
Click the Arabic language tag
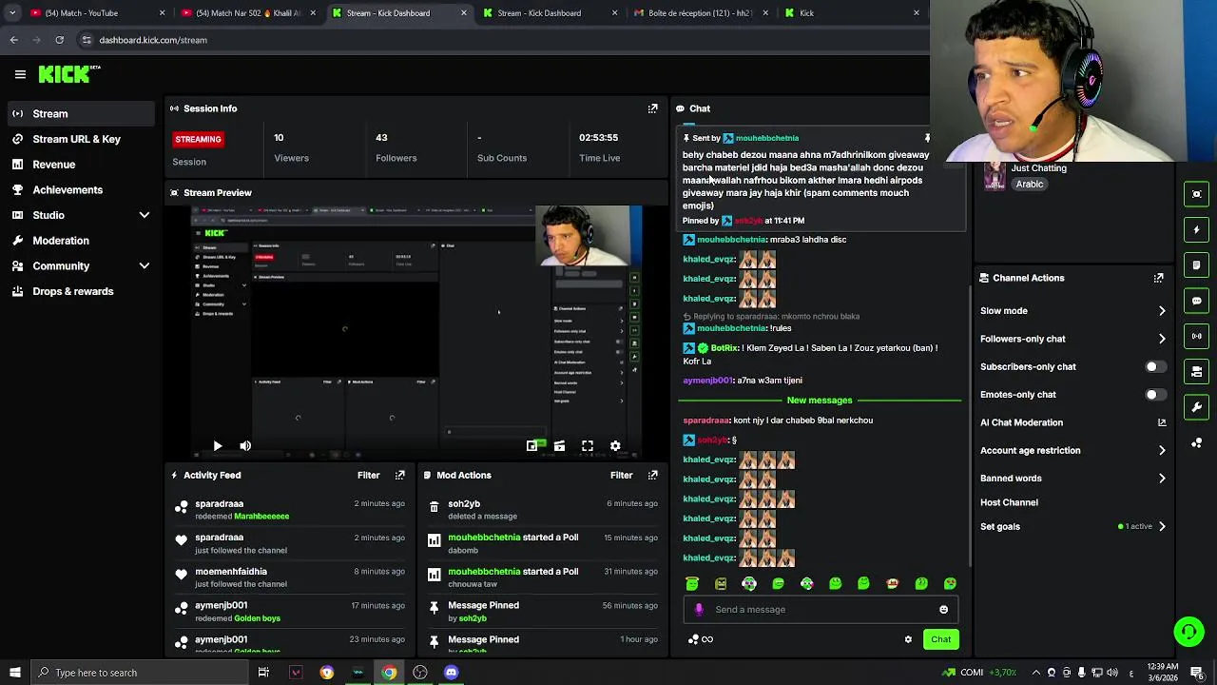1030,185
